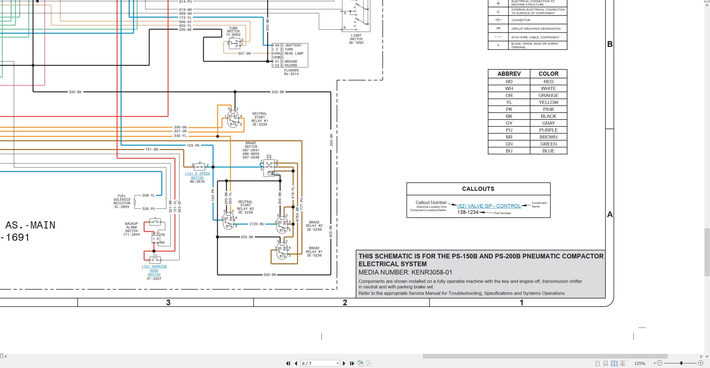Switch to single page view
This screenshot has width=710, height=368.
point(597,363)
